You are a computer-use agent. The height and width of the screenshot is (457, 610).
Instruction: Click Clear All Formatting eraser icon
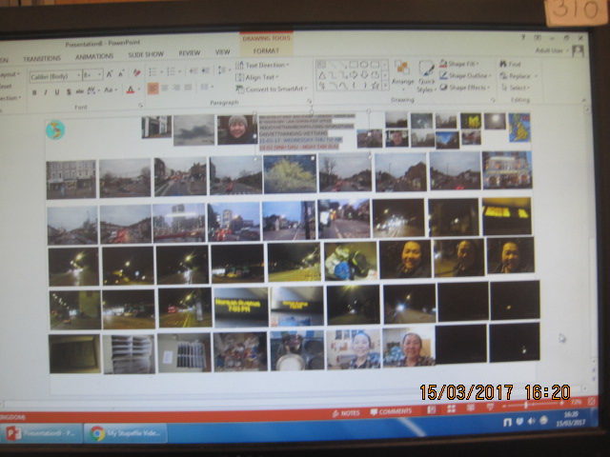[136, 72]
